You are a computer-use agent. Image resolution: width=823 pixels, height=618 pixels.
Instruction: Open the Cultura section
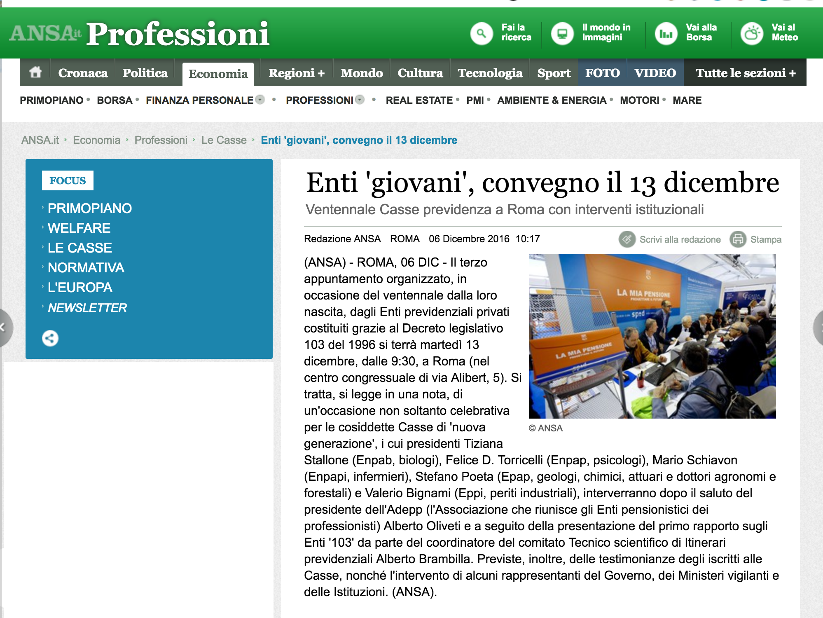(x=420, y=73)
